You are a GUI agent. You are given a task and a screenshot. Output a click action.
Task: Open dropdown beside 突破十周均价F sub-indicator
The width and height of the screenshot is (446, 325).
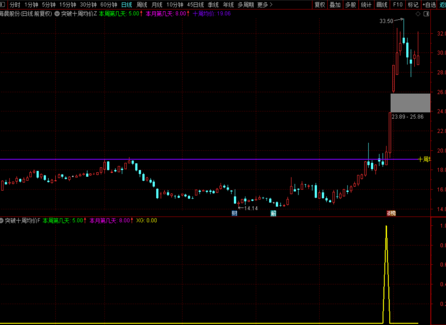tap(1, 220)
